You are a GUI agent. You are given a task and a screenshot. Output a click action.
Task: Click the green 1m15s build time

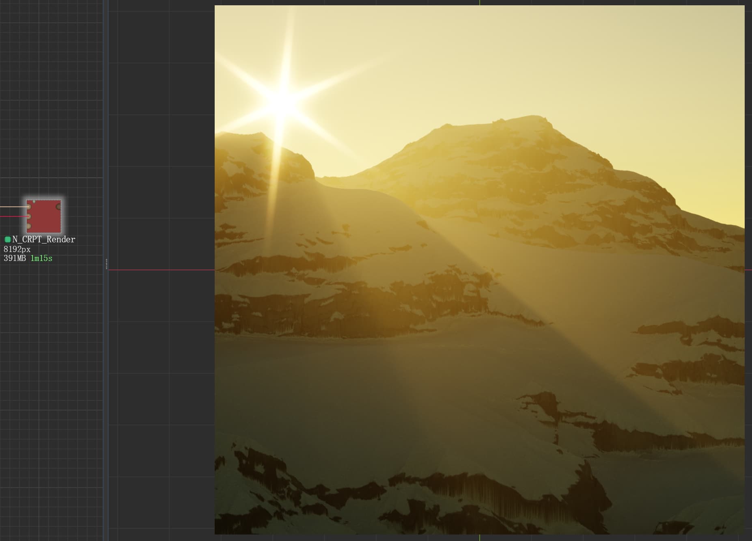click(41, 259)
